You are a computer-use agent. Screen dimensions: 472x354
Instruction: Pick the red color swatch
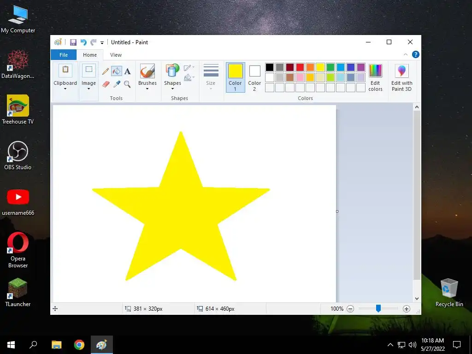pos(300,67)
